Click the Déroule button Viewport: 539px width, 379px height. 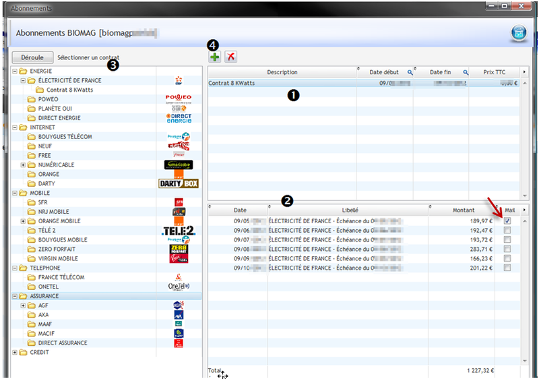32,57
